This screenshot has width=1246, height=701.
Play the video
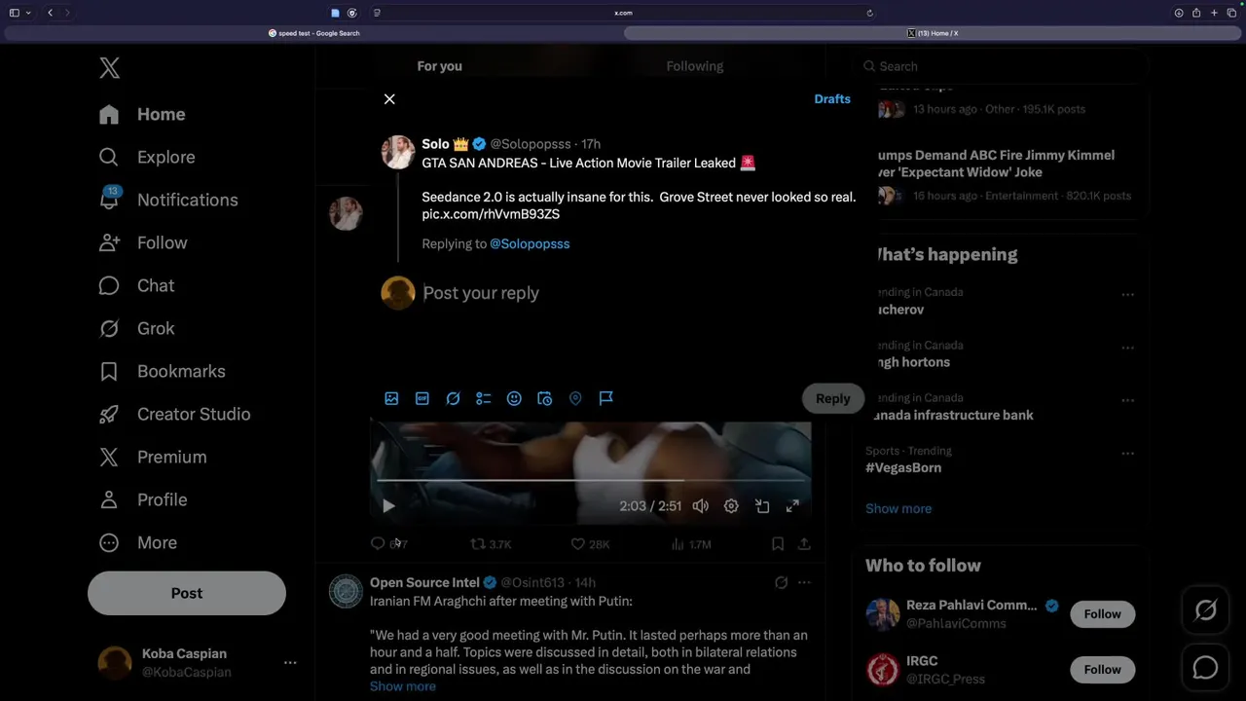coord(388,506)
